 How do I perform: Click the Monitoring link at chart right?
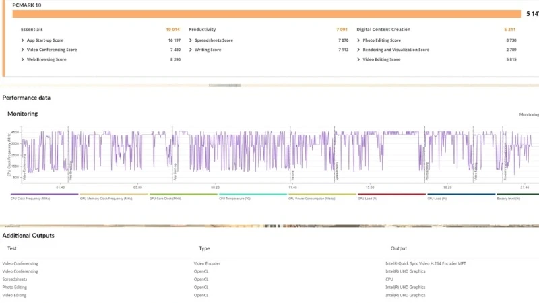[x=529, y=114]
